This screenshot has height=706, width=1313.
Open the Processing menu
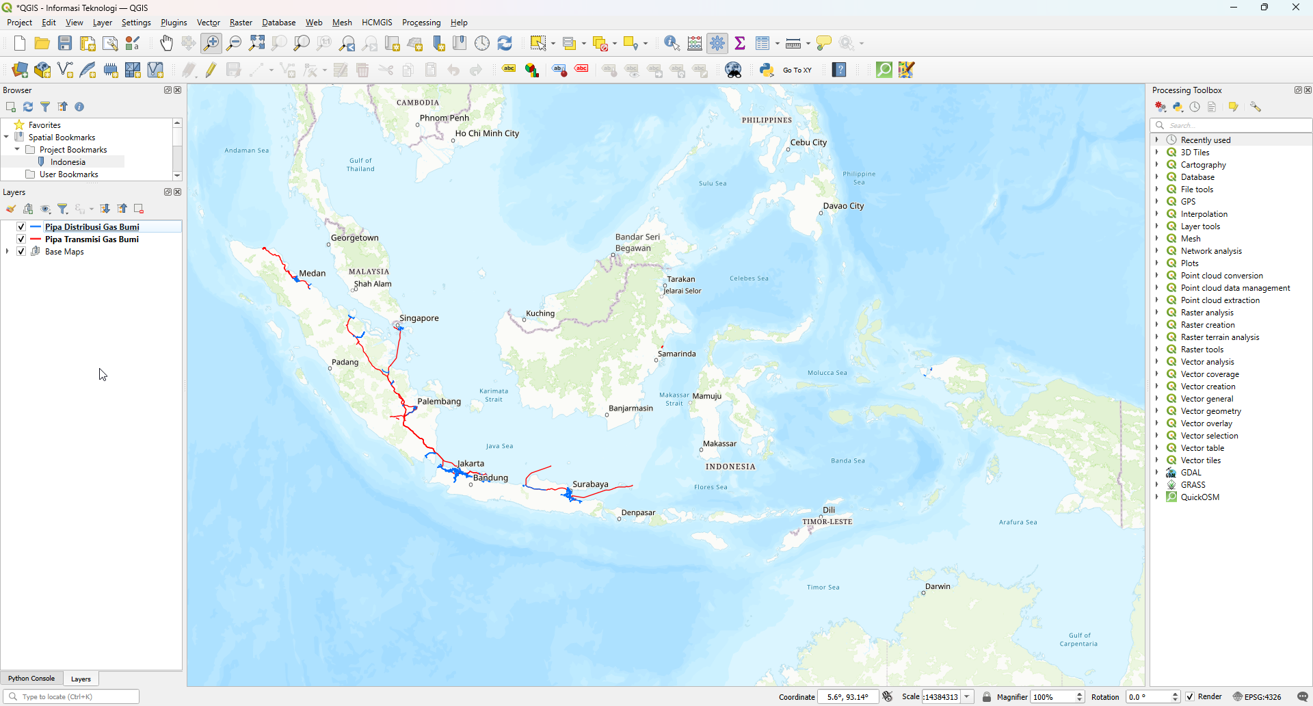pos(421,23)
